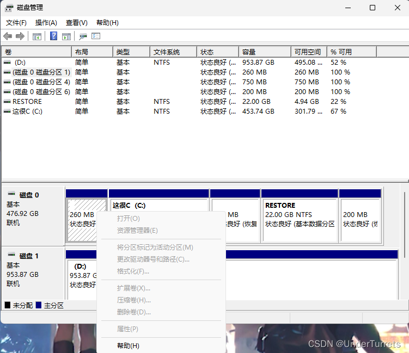The width and height of the screenshot is (409, 353).
Task: Select (磁盘 0 磁盘分区 4) volume row
Action: tap(190, 82)
